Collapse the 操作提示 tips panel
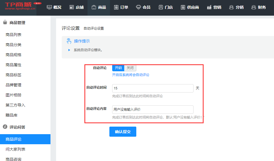 [78, 41]
